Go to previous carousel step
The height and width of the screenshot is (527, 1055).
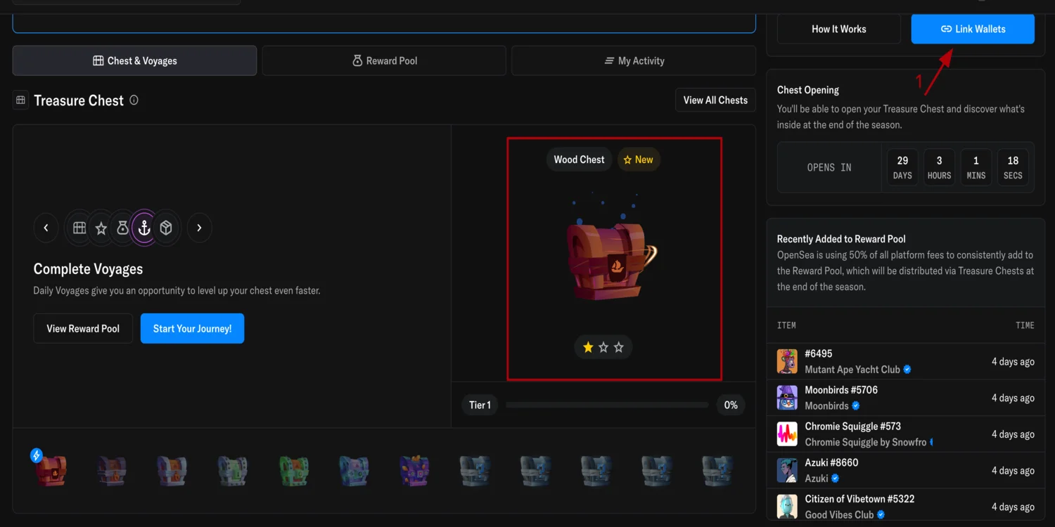(x=46, y=228)
